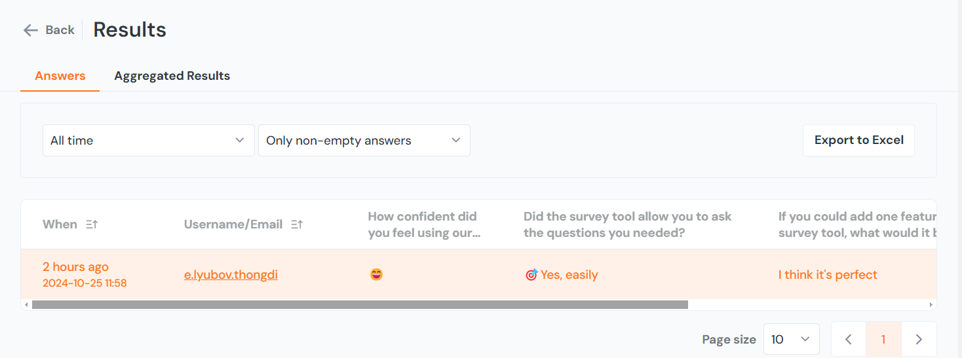Viewport: 962px width, 358px height.
Task: Click the horizontal scrollbar thumb
Action: [360, 305]
